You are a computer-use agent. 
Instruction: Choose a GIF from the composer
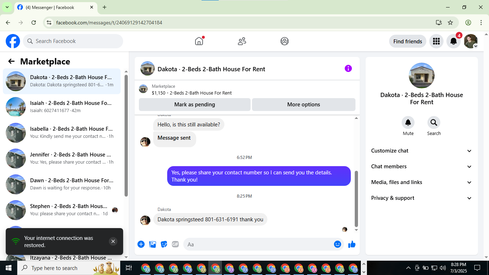pyautogui.click(x=175, y=244)
